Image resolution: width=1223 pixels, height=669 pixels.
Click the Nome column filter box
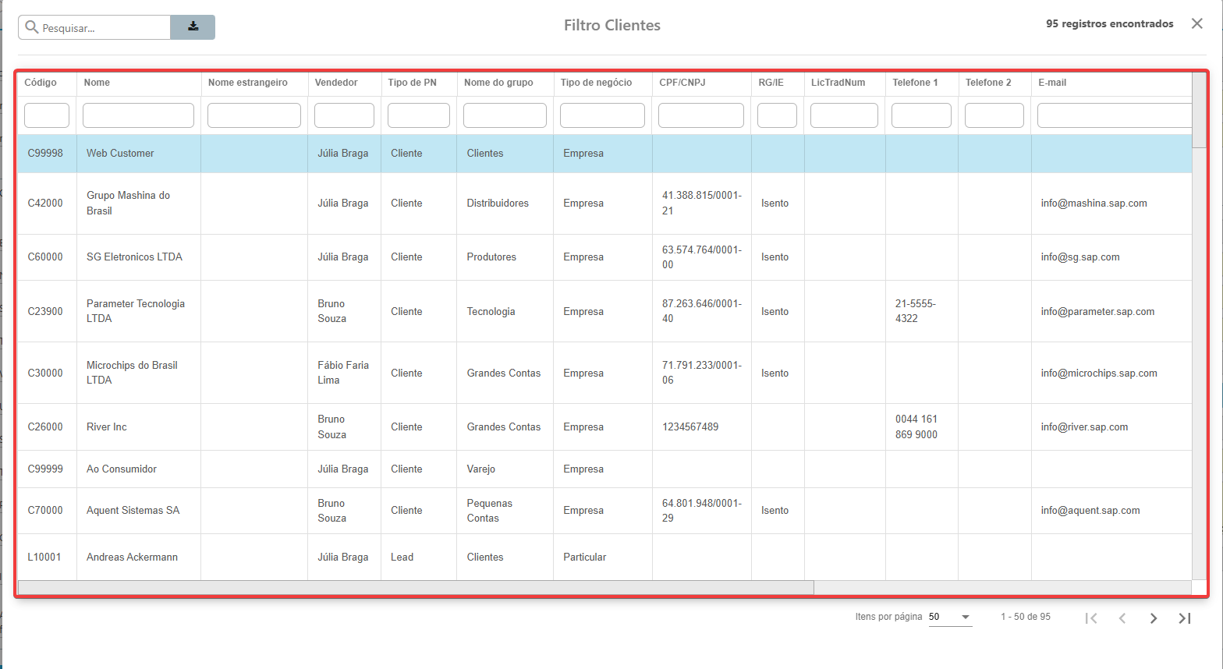coord(138,115)
